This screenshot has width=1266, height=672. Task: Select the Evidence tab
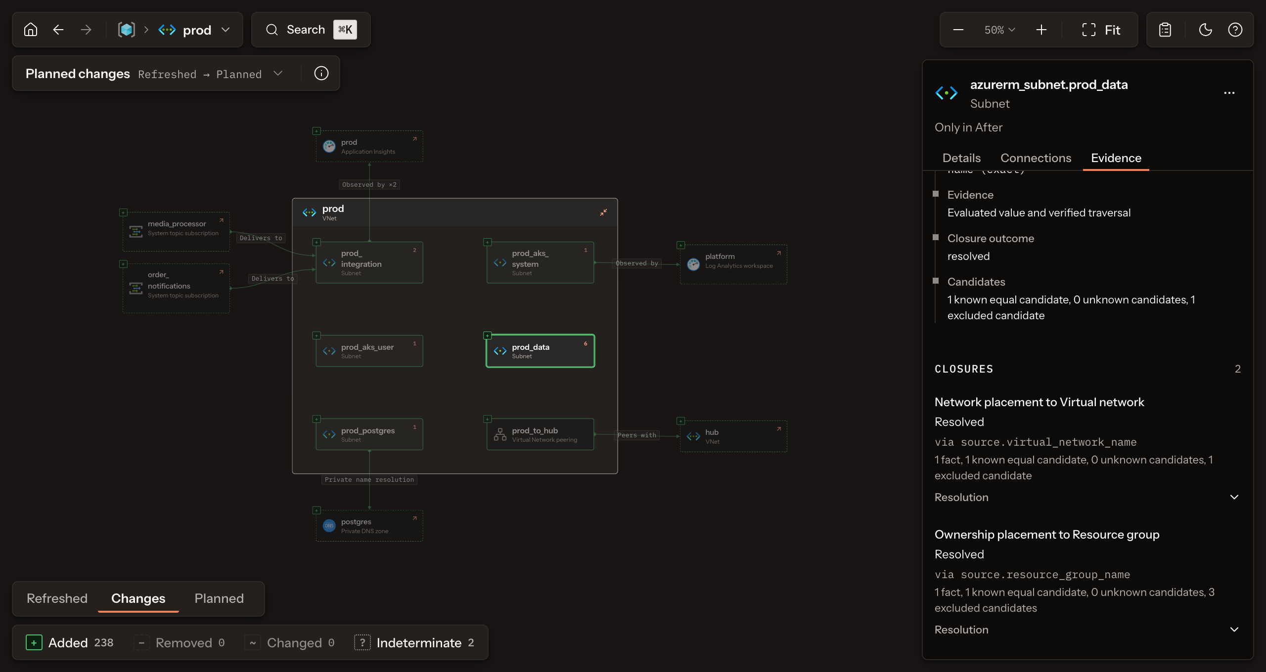(1116, 158)
